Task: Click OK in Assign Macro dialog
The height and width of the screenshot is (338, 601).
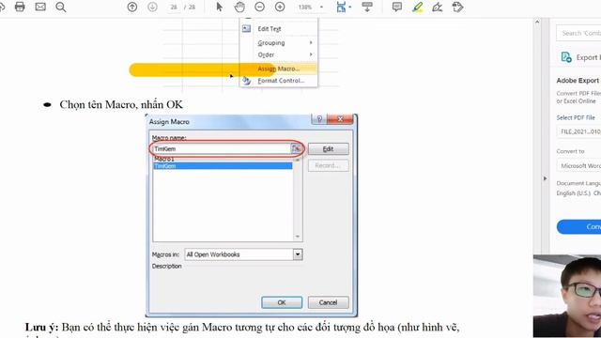Action: coord(282,302)
